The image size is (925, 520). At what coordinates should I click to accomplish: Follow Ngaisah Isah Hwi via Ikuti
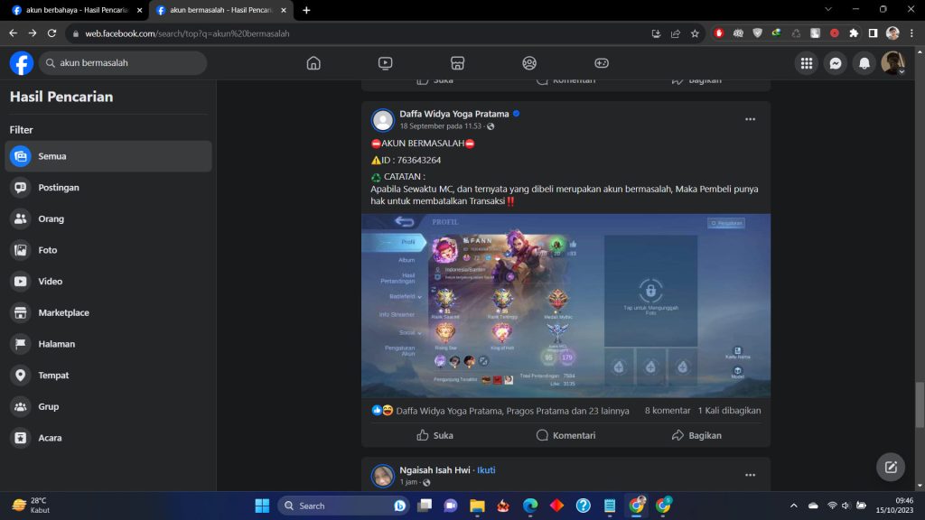486,469
